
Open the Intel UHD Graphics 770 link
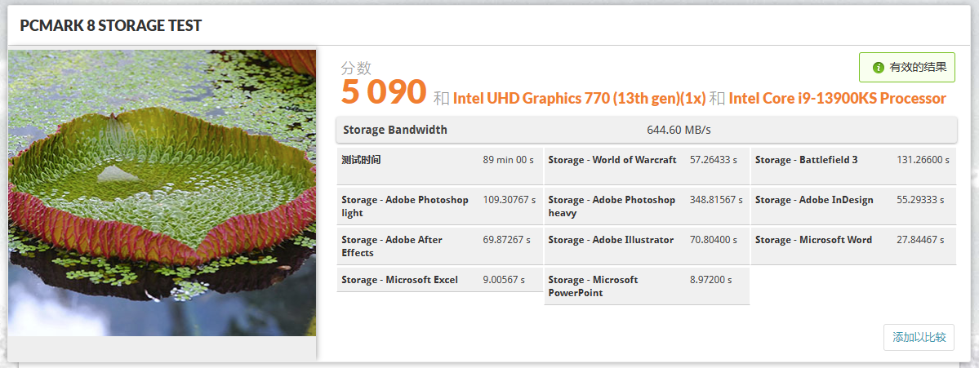[x=579, y=99]
